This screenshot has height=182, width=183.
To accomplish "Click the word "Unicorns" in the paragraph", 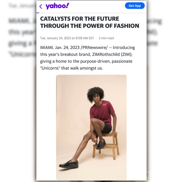I will point(50,68).
